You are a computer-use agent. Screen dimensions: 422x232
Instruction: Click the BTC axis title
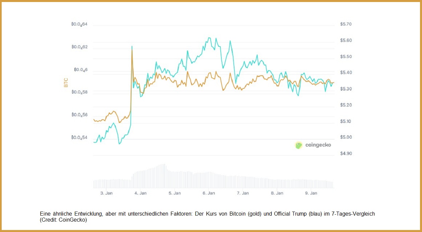point(66,82)
